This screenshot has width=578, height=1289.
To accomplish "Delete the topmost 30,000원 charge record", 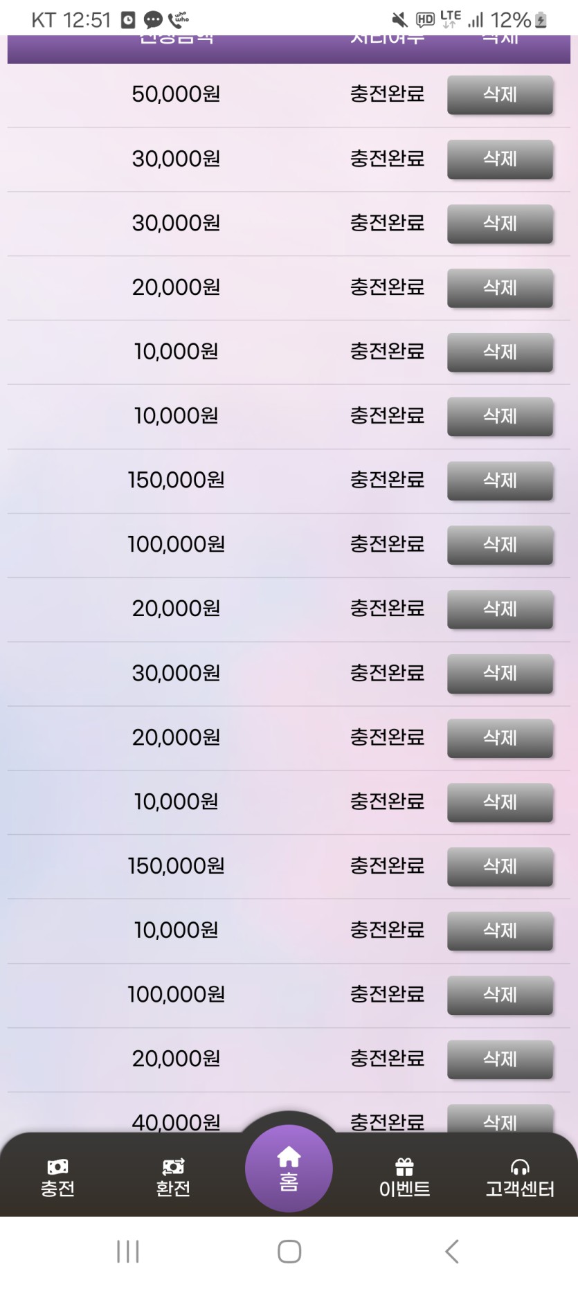I will click(x=500, y=159).
